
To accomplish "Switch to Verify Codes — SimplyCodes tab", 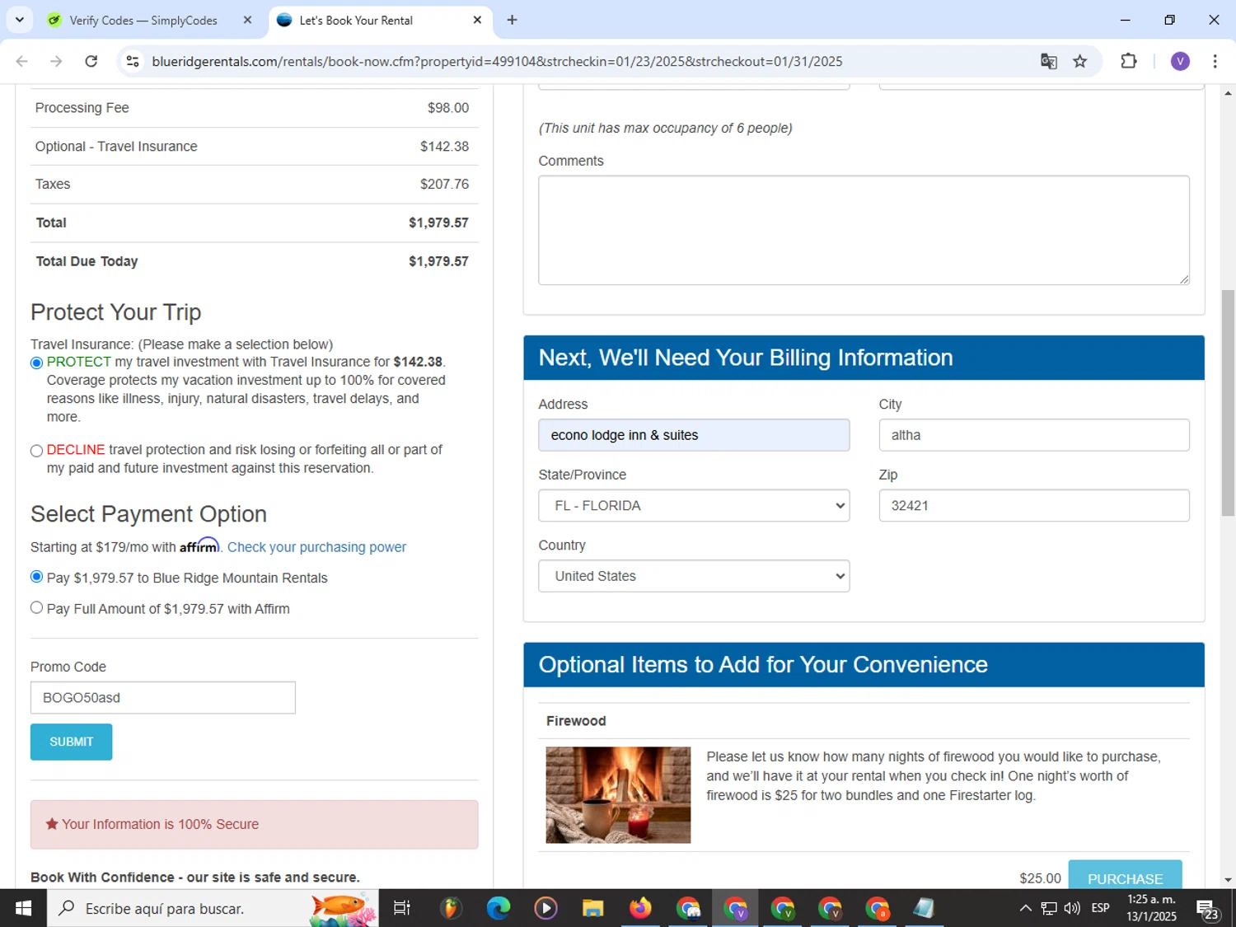I will coord(143,20).
